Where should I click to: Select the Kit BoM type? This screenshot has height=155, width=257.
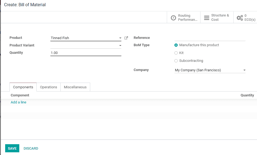tap(176, 53)
